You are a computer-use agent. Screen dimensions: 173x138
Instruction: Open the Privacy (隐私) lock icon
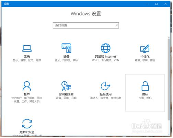coord(145,86)
